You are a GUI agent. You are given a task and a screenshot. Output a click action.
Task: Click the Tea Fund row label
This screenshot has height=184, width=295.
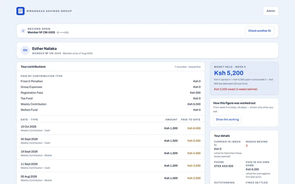[27, 98]
